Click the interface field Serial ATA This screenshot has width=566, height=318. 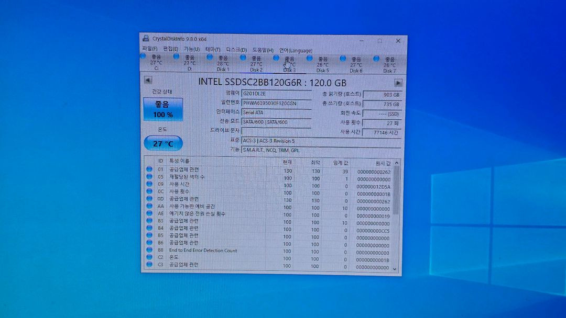pos(276,112)
